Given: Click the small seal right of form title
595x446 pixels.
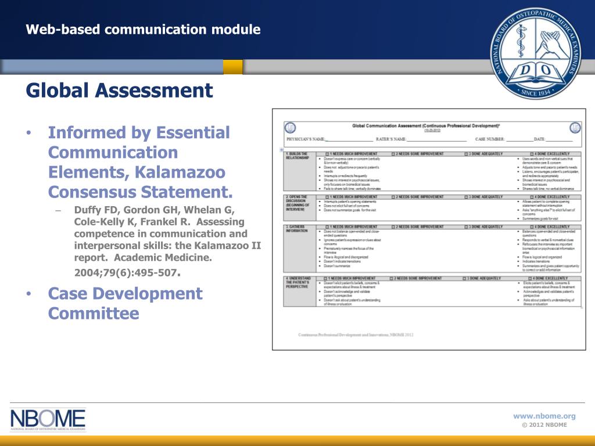Looking at the screenshot, I should (575, 128).
